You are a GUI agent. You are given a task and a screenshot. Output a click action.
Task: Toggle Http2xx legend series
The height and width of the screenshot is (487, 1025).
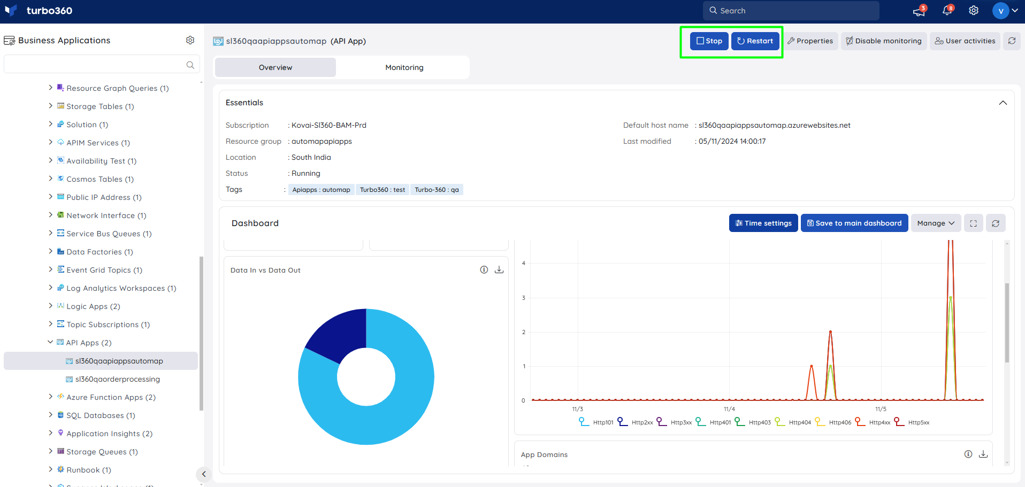click(635, 422)
